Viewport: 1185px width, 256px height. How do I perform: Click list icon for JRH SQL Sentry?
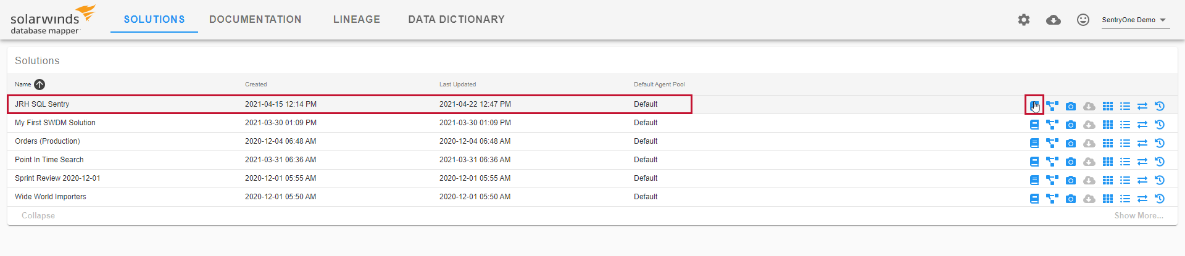click(1125, 106)
